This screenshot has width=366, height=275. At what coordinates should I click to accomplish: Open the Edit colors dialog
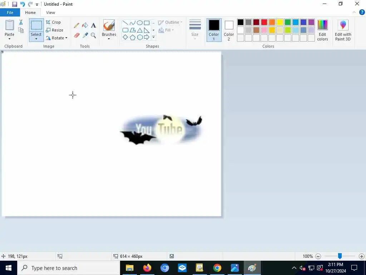[322, 30]
